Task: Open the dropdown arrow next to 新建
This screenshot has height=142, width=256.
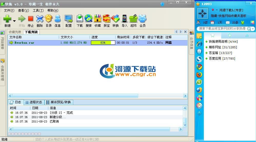Action: tap(14, 21)
